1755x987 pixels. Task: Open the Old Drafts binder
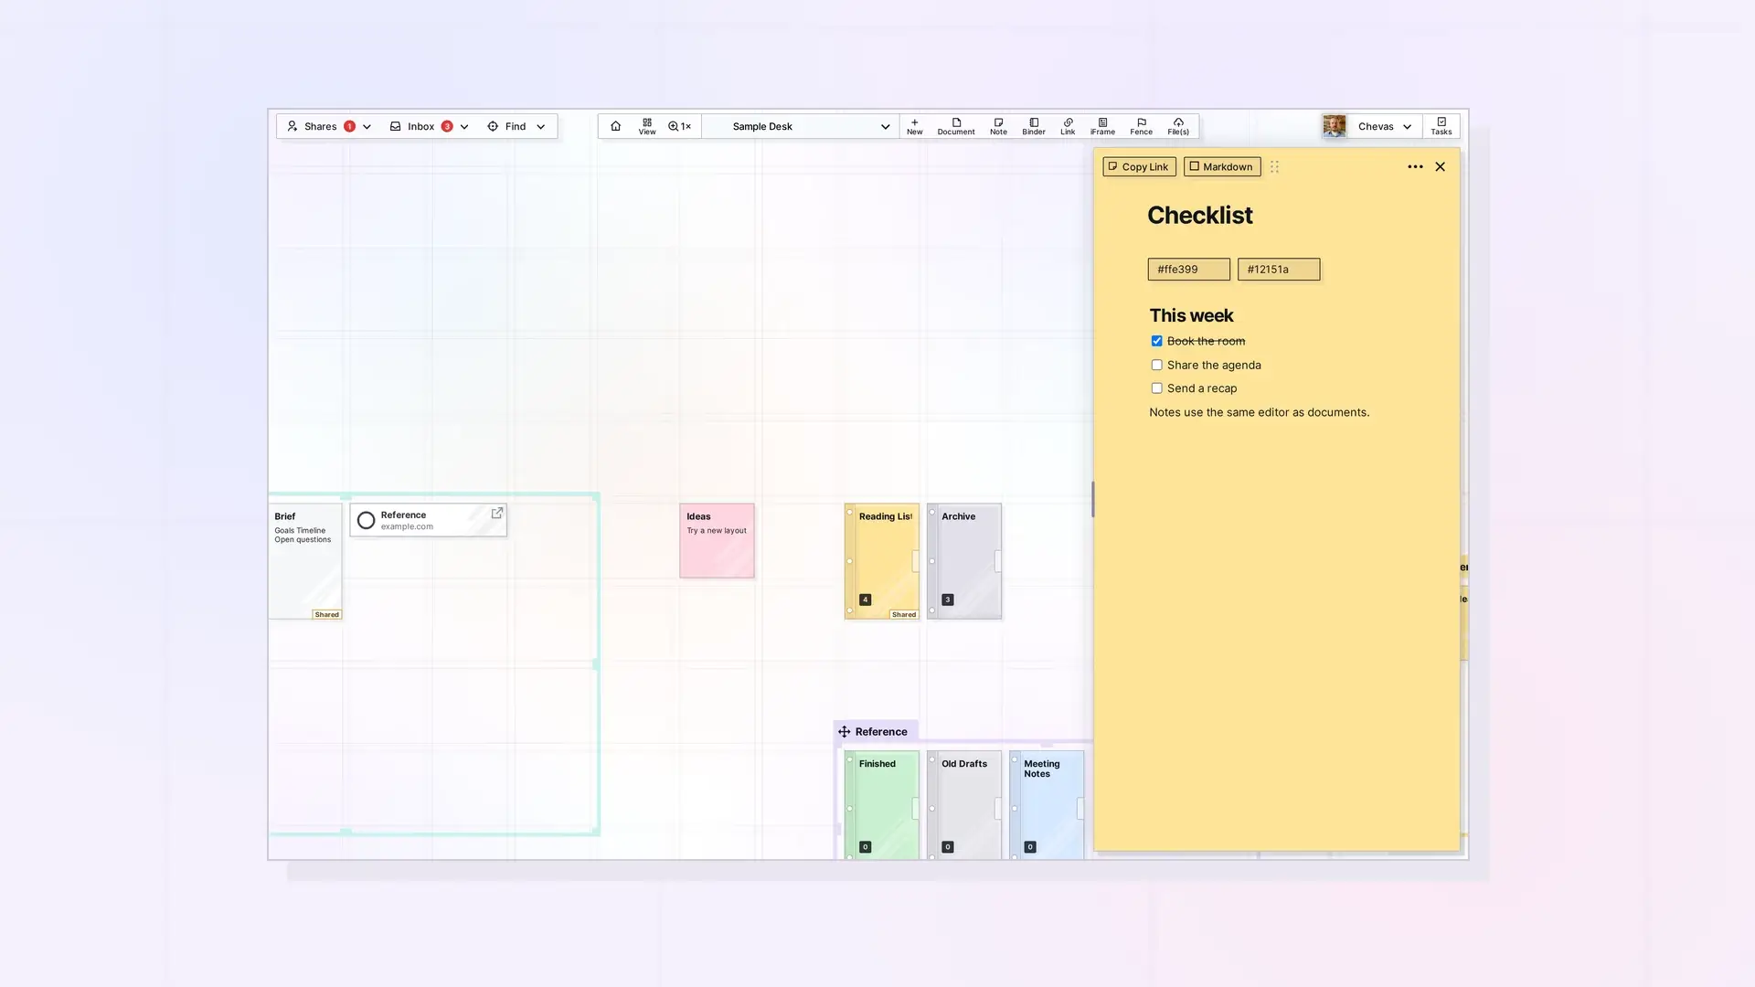pyautogui.click(x=963, y=804)
